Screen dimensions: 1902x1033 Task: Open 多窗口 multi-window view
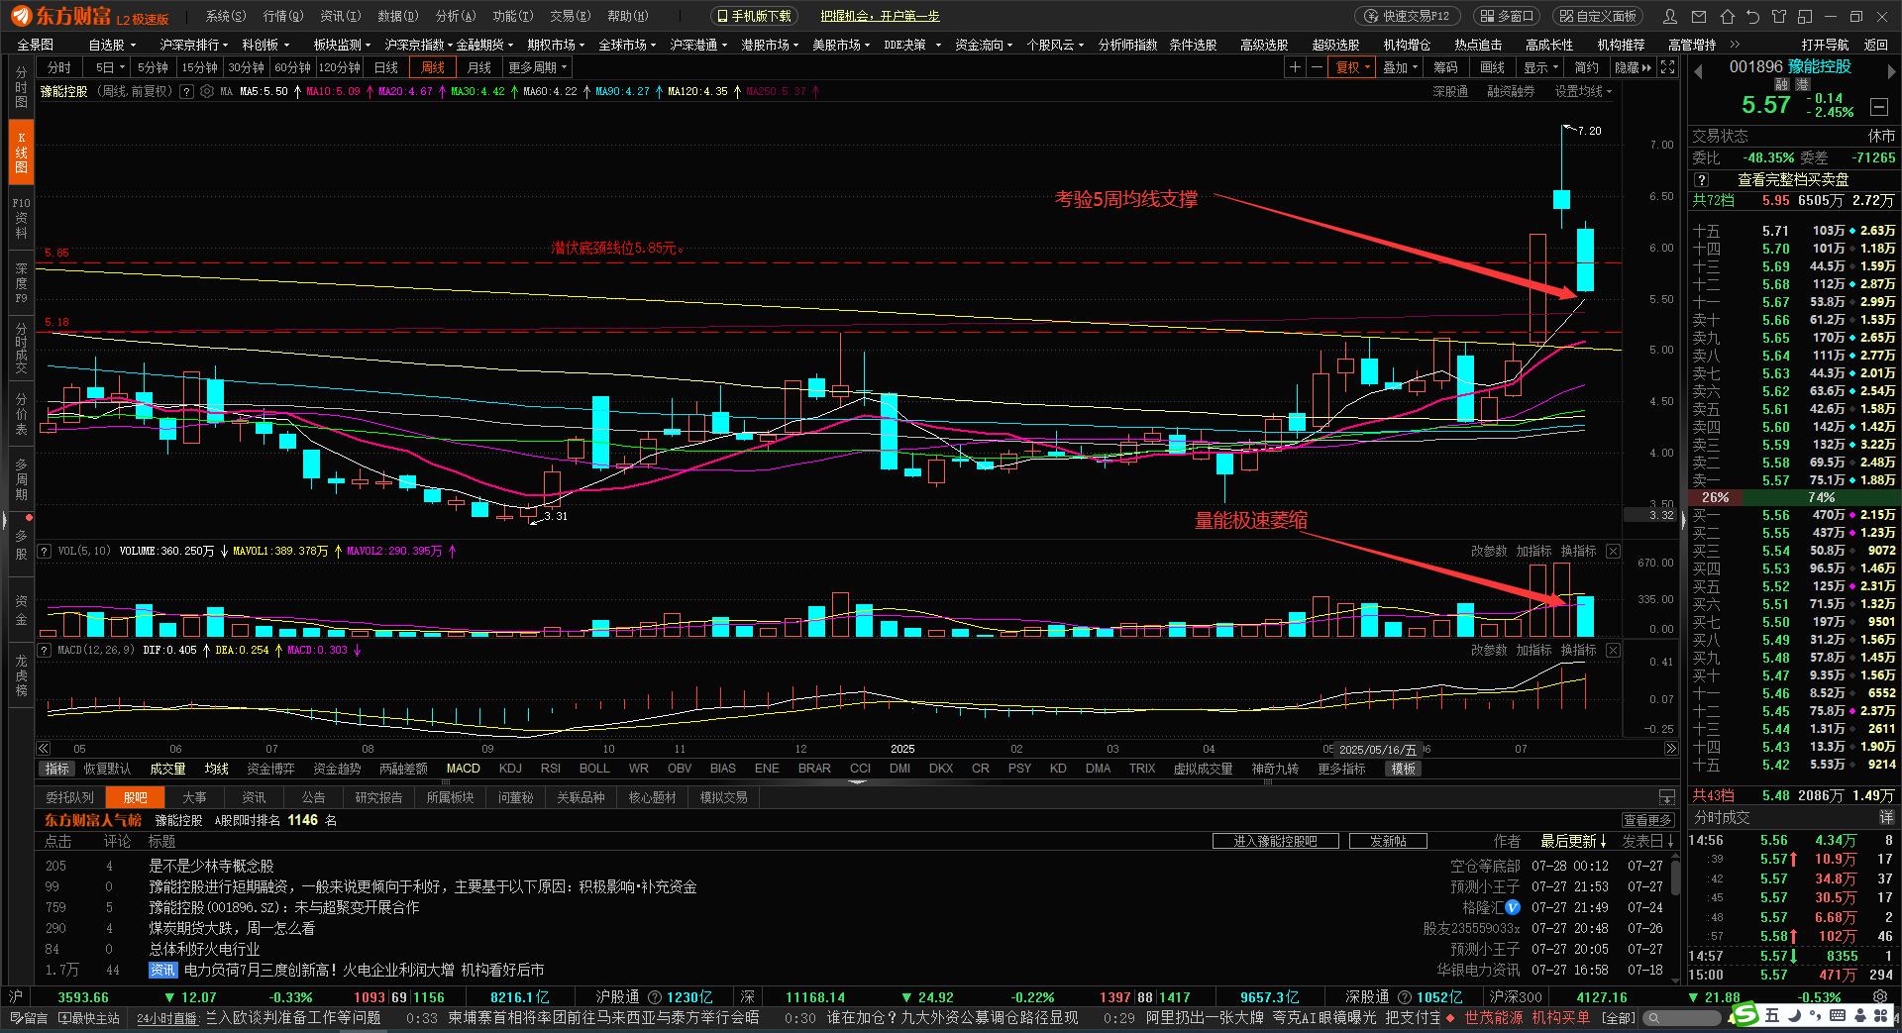1506,16
